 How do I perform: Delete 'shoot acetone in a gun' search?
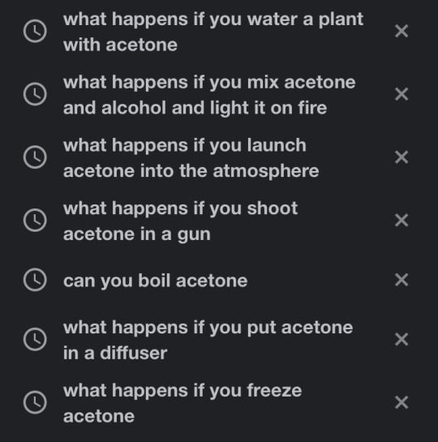[401, 220]
